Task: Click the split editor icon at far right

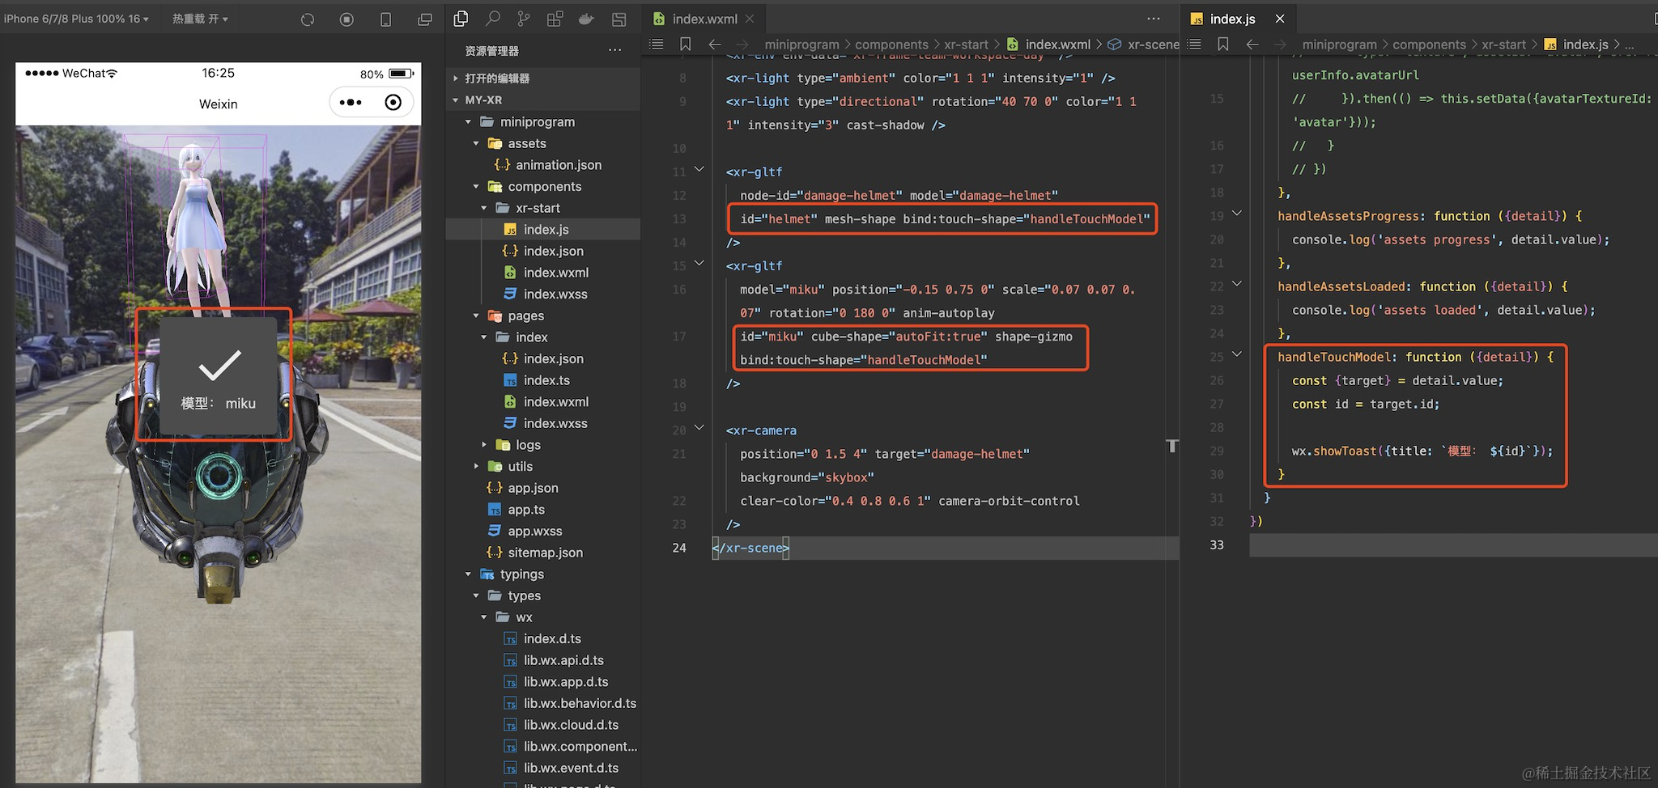Action: 1653,19
